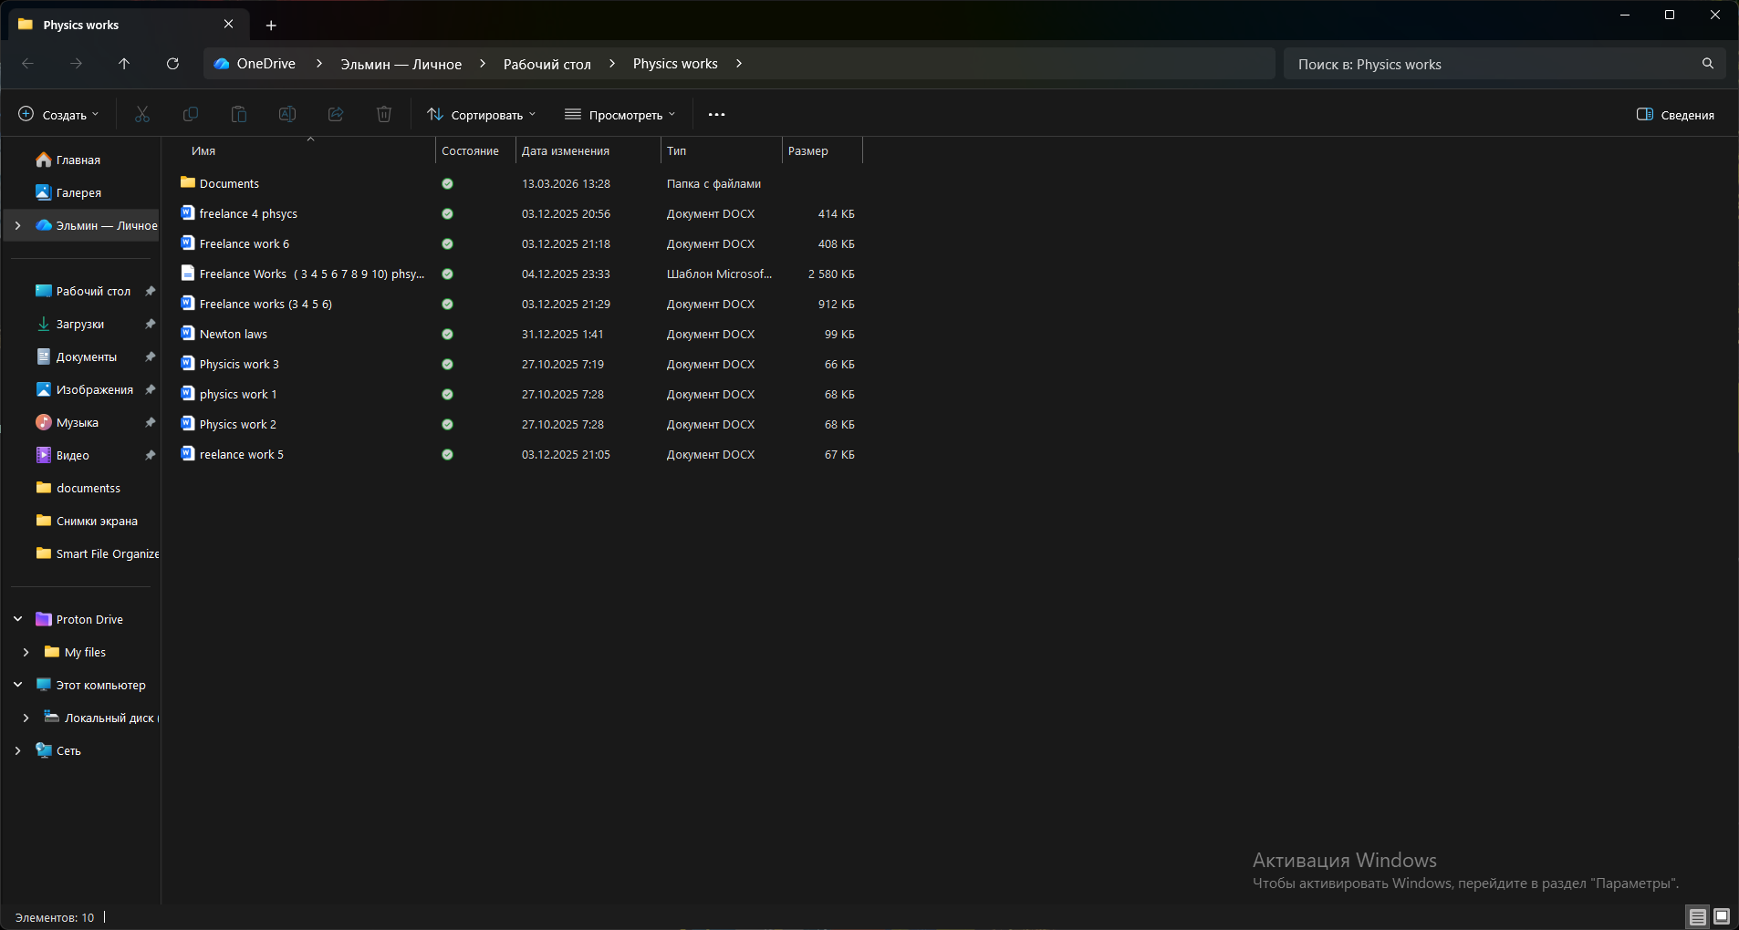
Task: Switch to compact details view via status bar toggle
Action: (1695, 917)
